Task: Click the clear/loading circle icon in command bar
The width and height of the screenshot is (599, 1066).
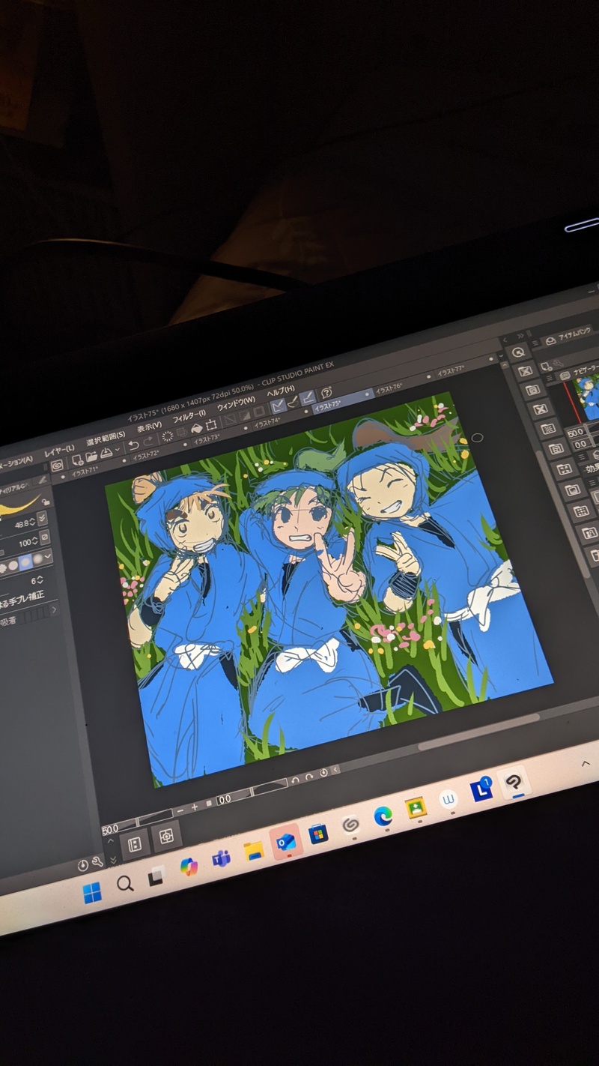Action: point(167,436)
